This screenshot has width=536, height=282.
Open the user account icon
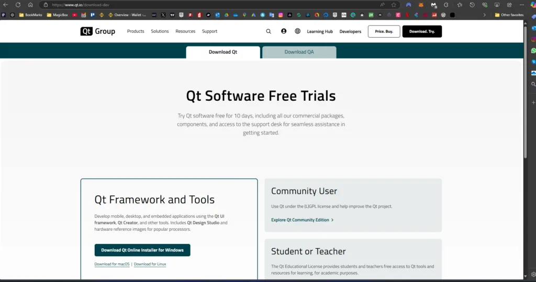(x=284, y=31)
